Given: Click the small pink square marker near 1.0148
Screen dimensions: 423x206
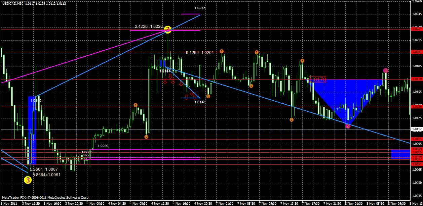Looking at the screenshot, I should coord(187,96).
